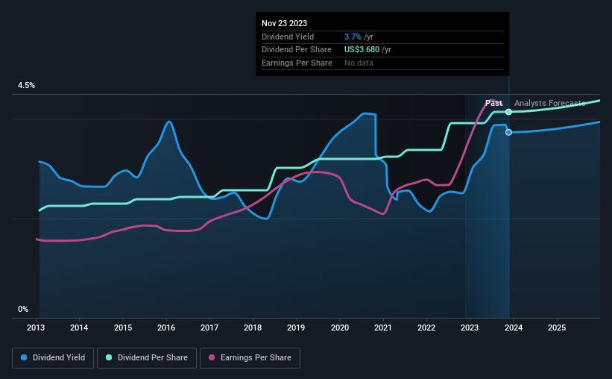Click the 2020 x-axis label
Image resolution: width=612 pixels, height=379 pixels.
pos(340,328)
